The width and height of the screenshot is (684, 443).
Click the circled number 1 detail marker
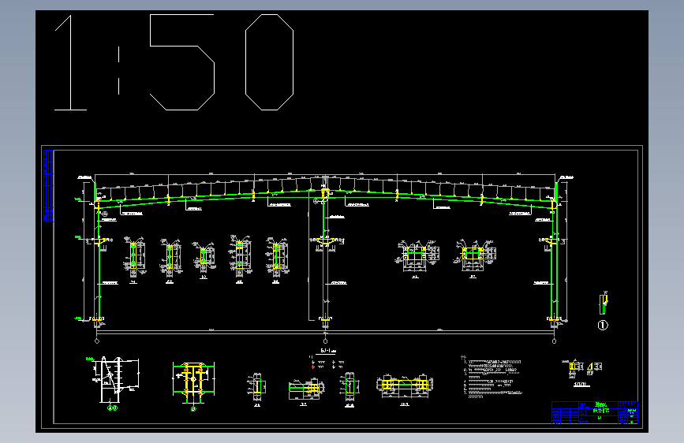point(603,326)
